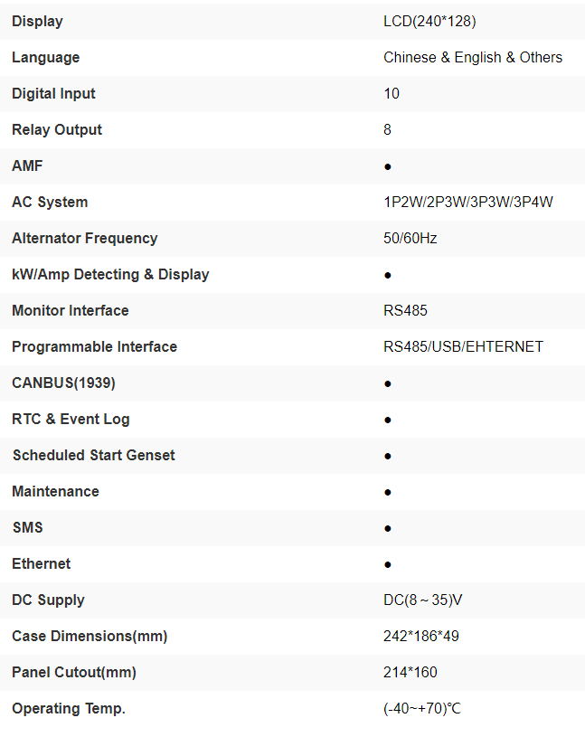Click the 50/60Hz frequency value

click(x=410, y=238)
